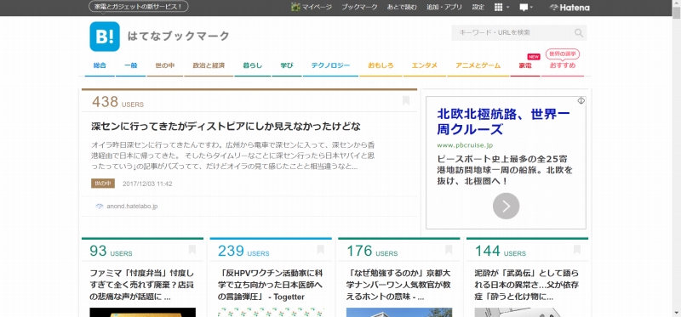Open the 「なぜ勉強するのか」 article
681x317 pixels.
click(398, 286)
